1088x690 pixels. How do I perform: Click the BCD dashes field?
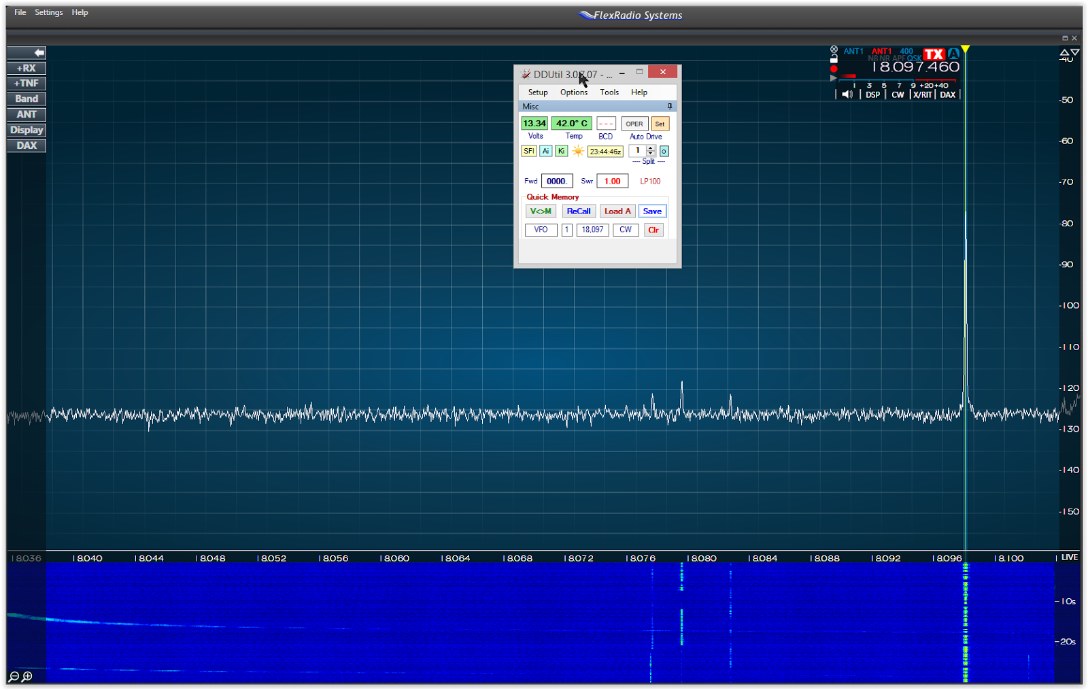607,124
